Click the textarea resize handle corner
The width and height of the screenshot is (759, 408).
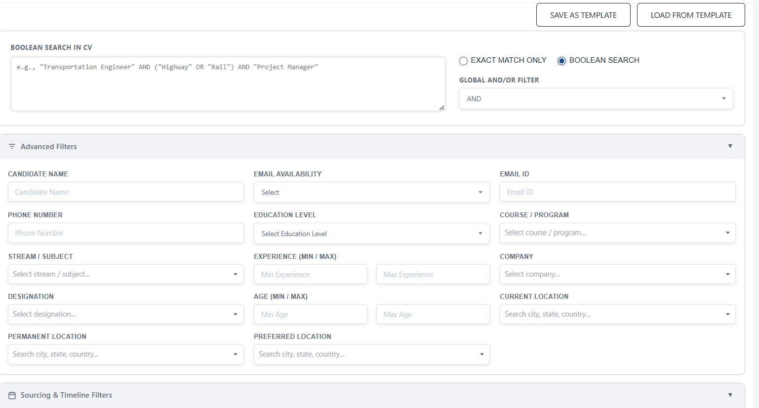click(x=441, y=108)
